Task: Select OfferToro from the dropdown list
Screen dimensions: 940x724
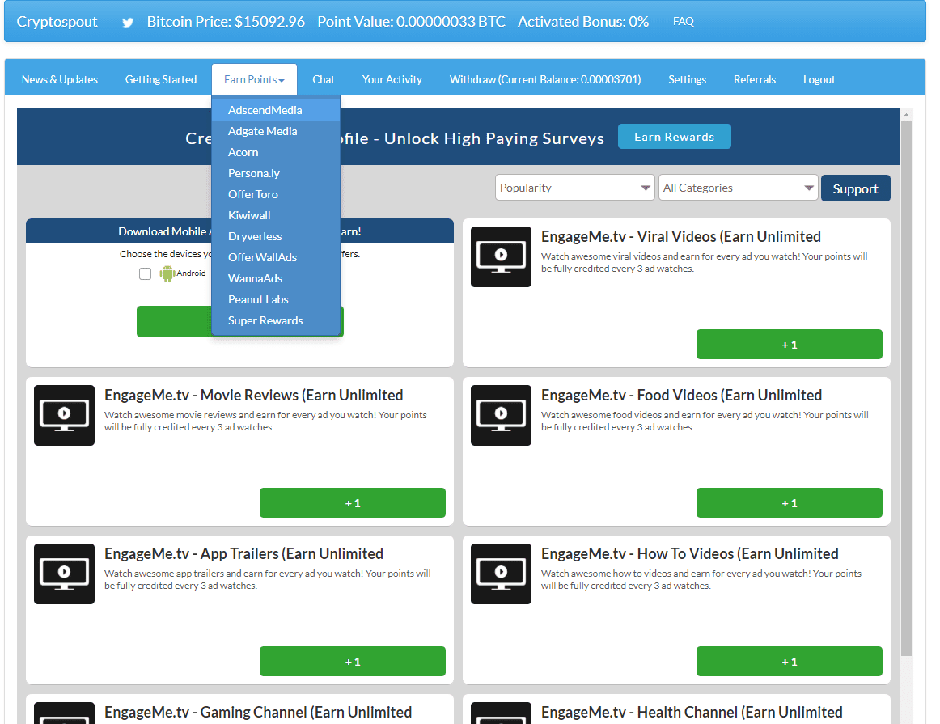Action: tap(277, 194)
